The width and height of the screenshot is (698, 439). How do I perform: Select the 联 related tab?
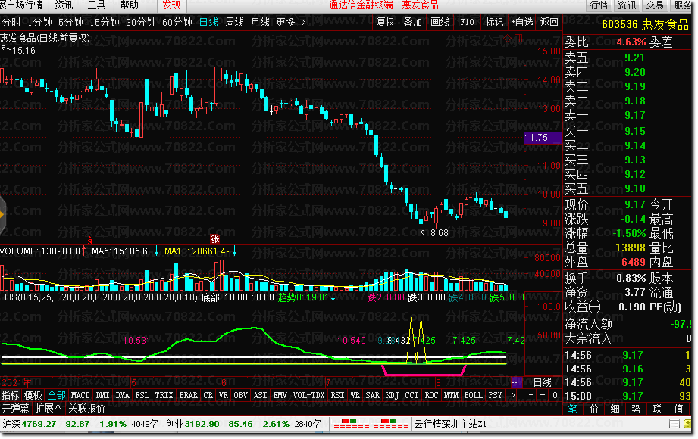click(657, 409)
